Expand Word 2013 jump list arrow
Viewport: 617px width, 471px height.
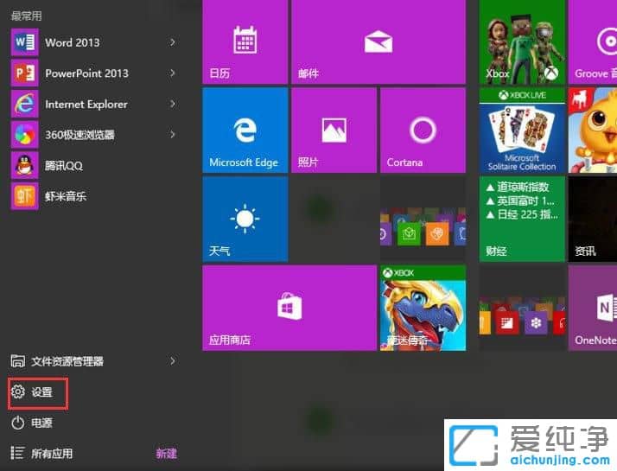(172, 42)
